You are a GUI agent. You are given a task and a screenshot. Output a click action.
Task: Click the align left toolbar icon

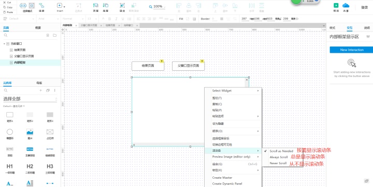click(179, 6)
